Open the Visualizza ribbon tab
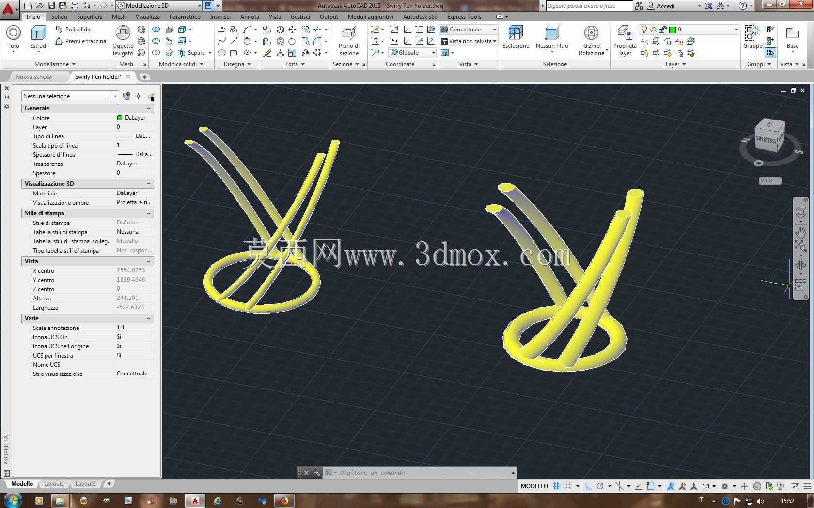814x508 pixels. (x=148, y=17)
